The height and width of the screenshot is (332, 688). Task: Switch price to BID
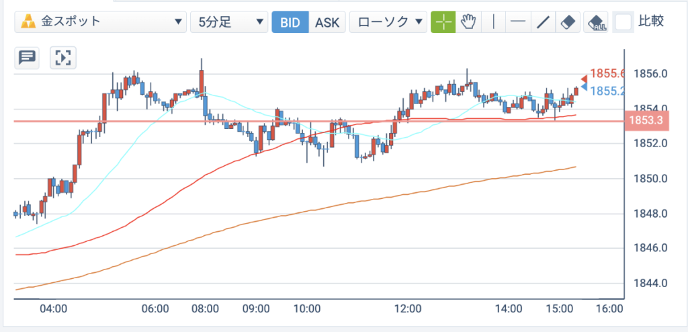coord(290,22)
